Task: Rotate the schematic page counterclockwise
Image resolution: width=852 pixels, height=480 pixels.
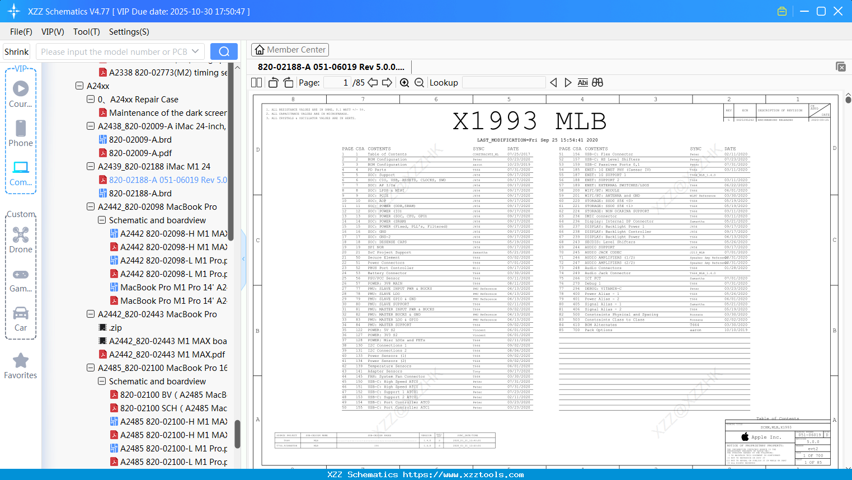Action: [x=274, y=83]
